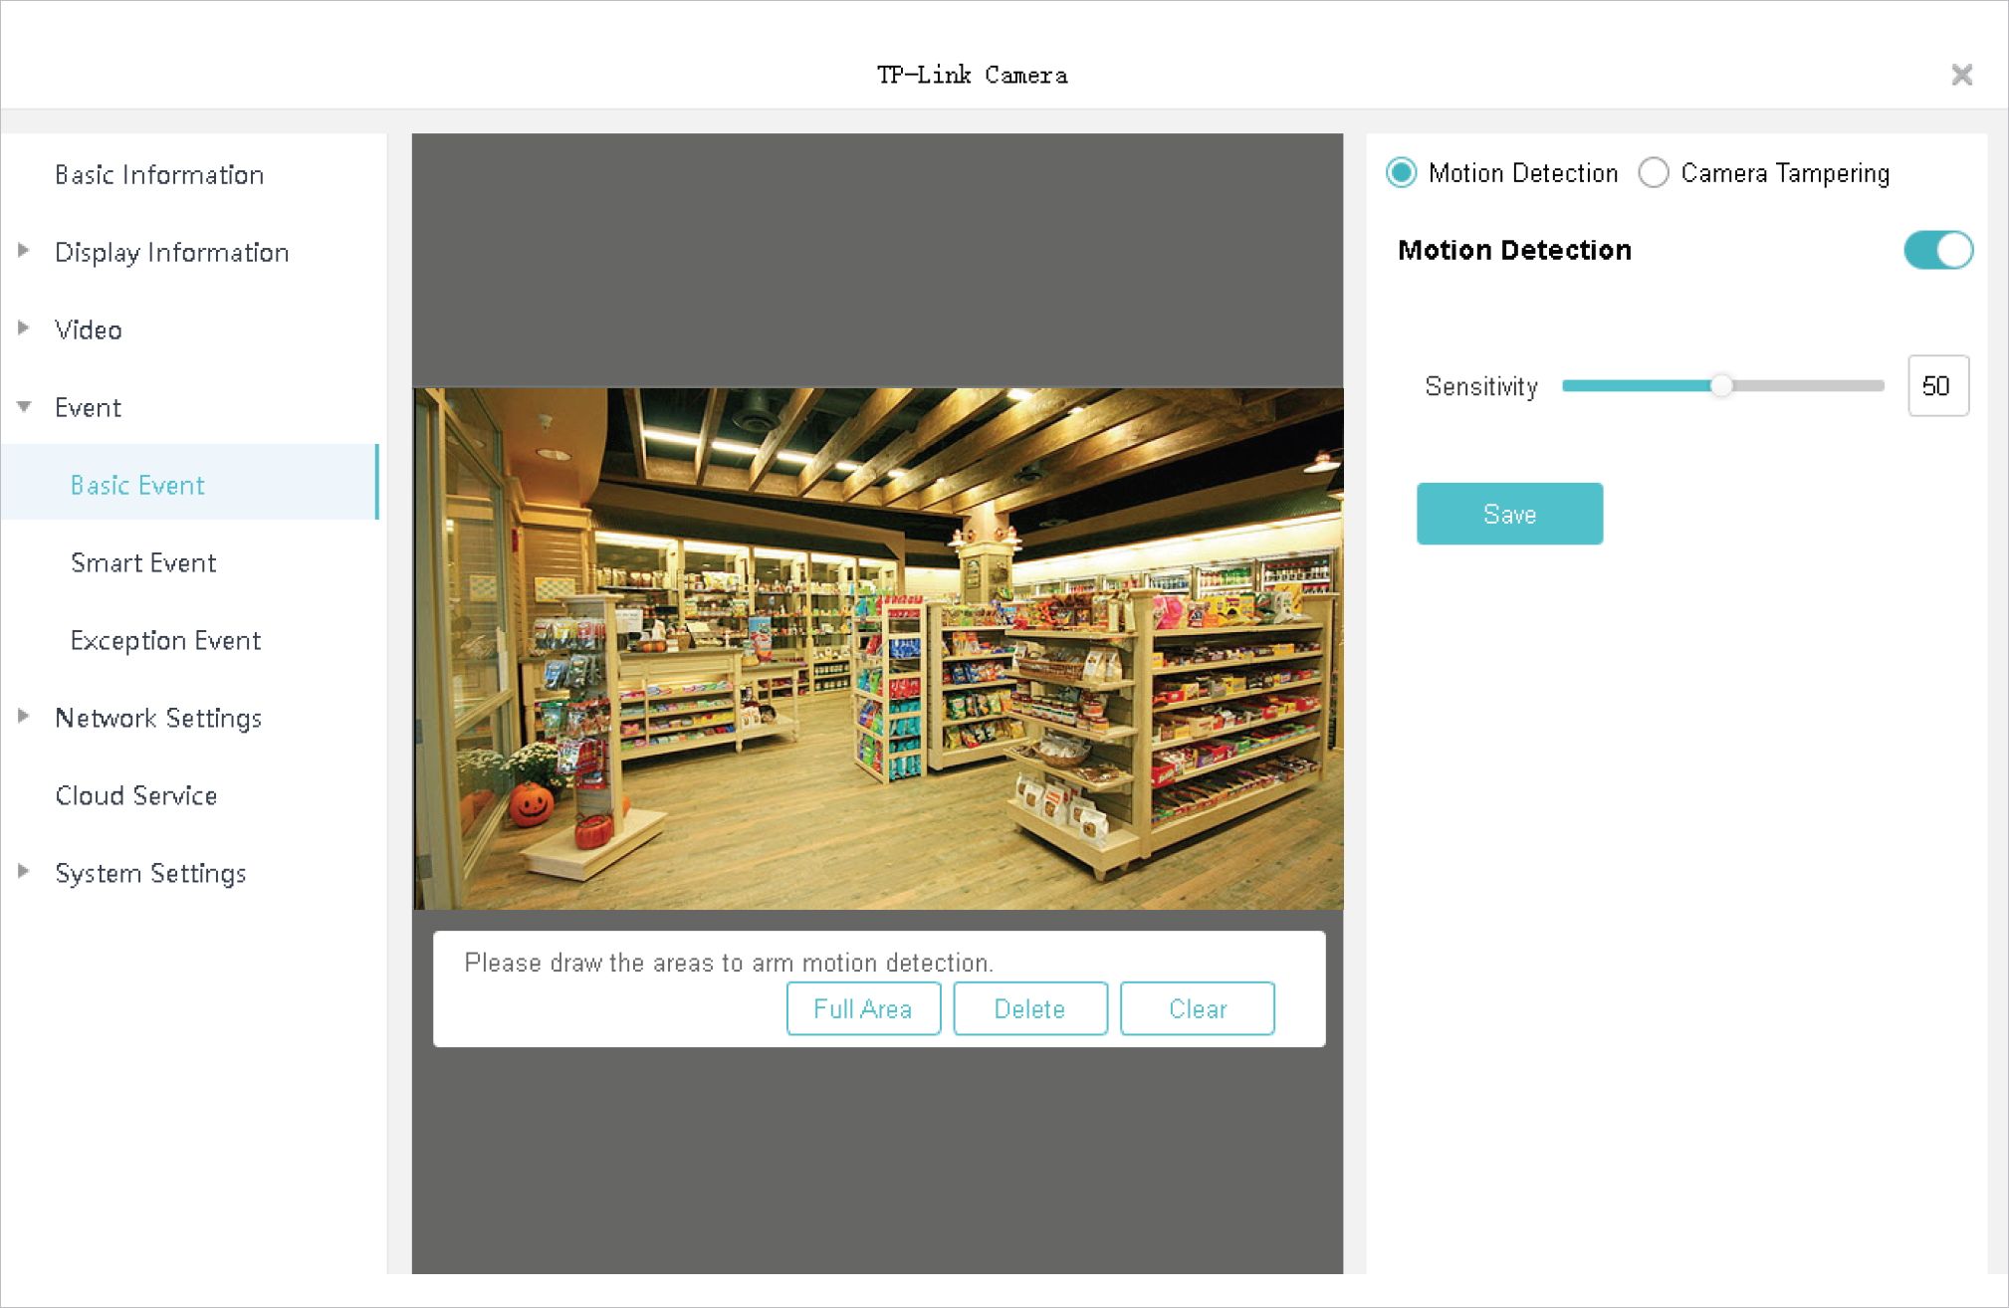
Task: Click the sensitivity value field showing 50
Action: 1936,386
